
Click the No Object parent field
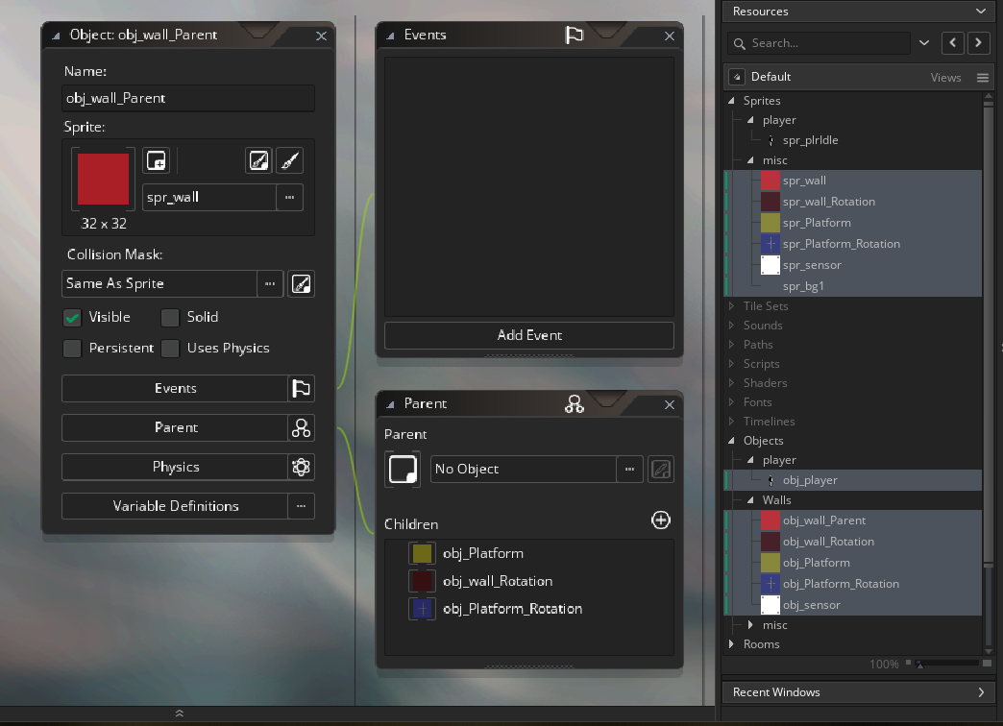pyautogui.click(x=524, y=469)
